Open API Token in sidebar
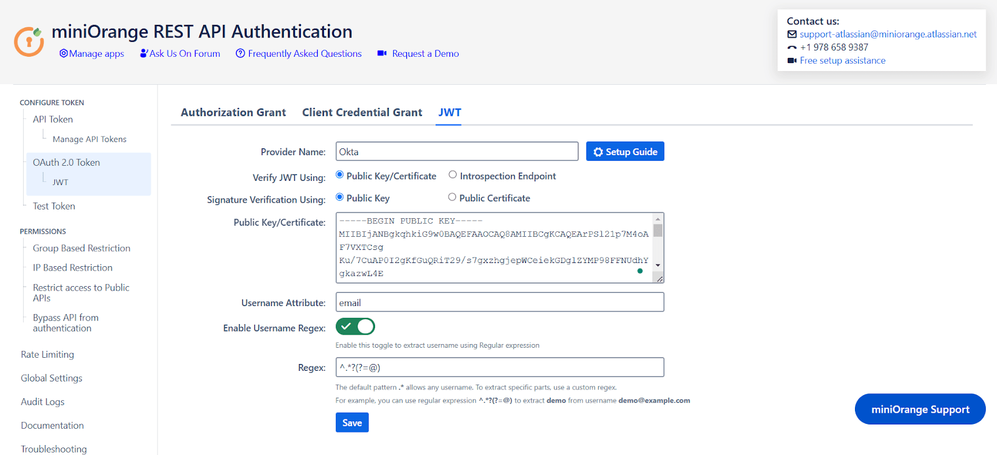The width and height of the screenshot is (997, 455). (53, 119)
